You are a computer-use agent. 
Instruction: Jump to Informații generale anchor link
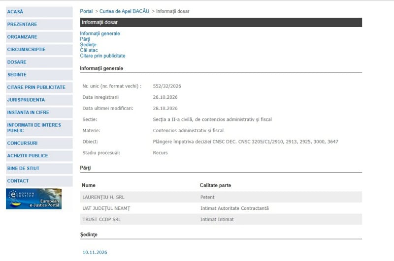(100, 33)
